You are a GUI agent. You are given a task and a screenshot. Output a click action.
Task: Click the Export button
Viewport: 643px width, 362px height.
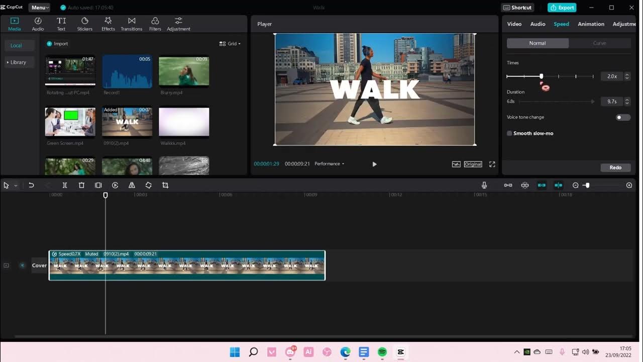click(x=562, y=8)
